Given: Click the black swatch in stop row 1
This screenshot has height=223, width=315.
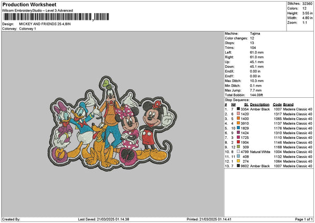Looking at the screenshot, I should (x=238, y=109).
